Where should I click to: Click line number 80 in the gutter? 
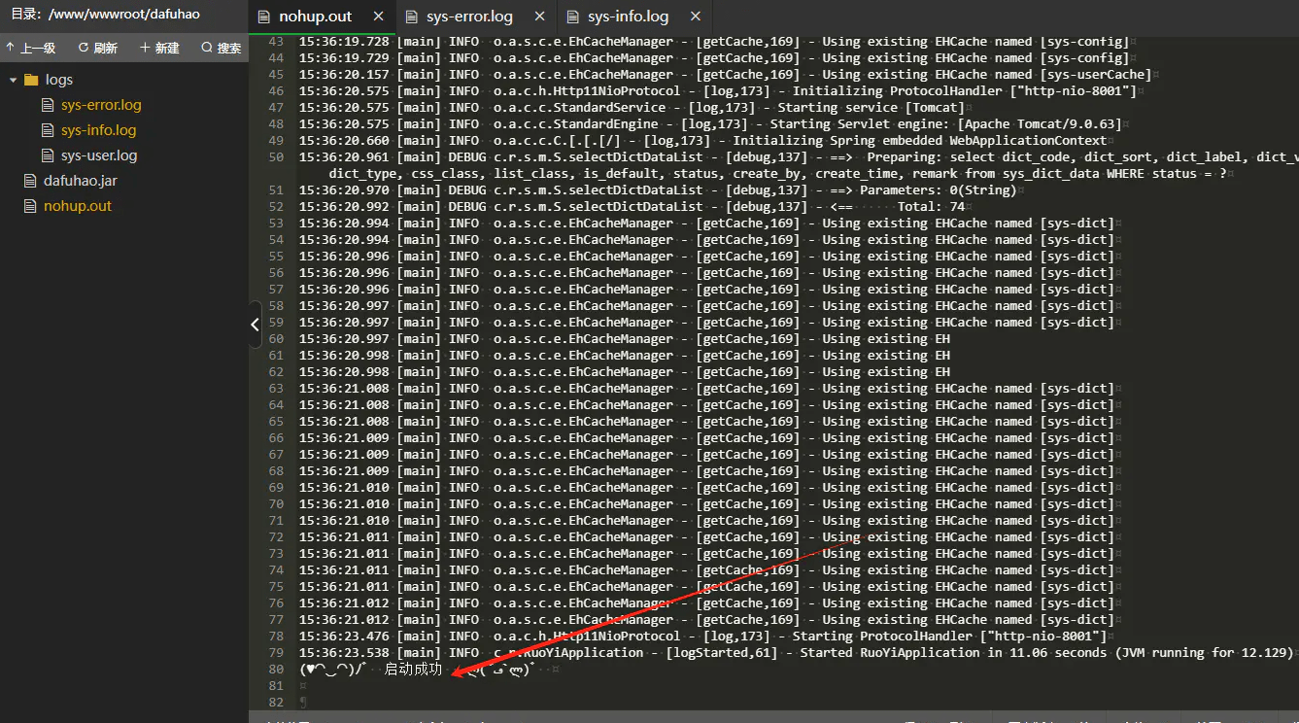point(276,669)
